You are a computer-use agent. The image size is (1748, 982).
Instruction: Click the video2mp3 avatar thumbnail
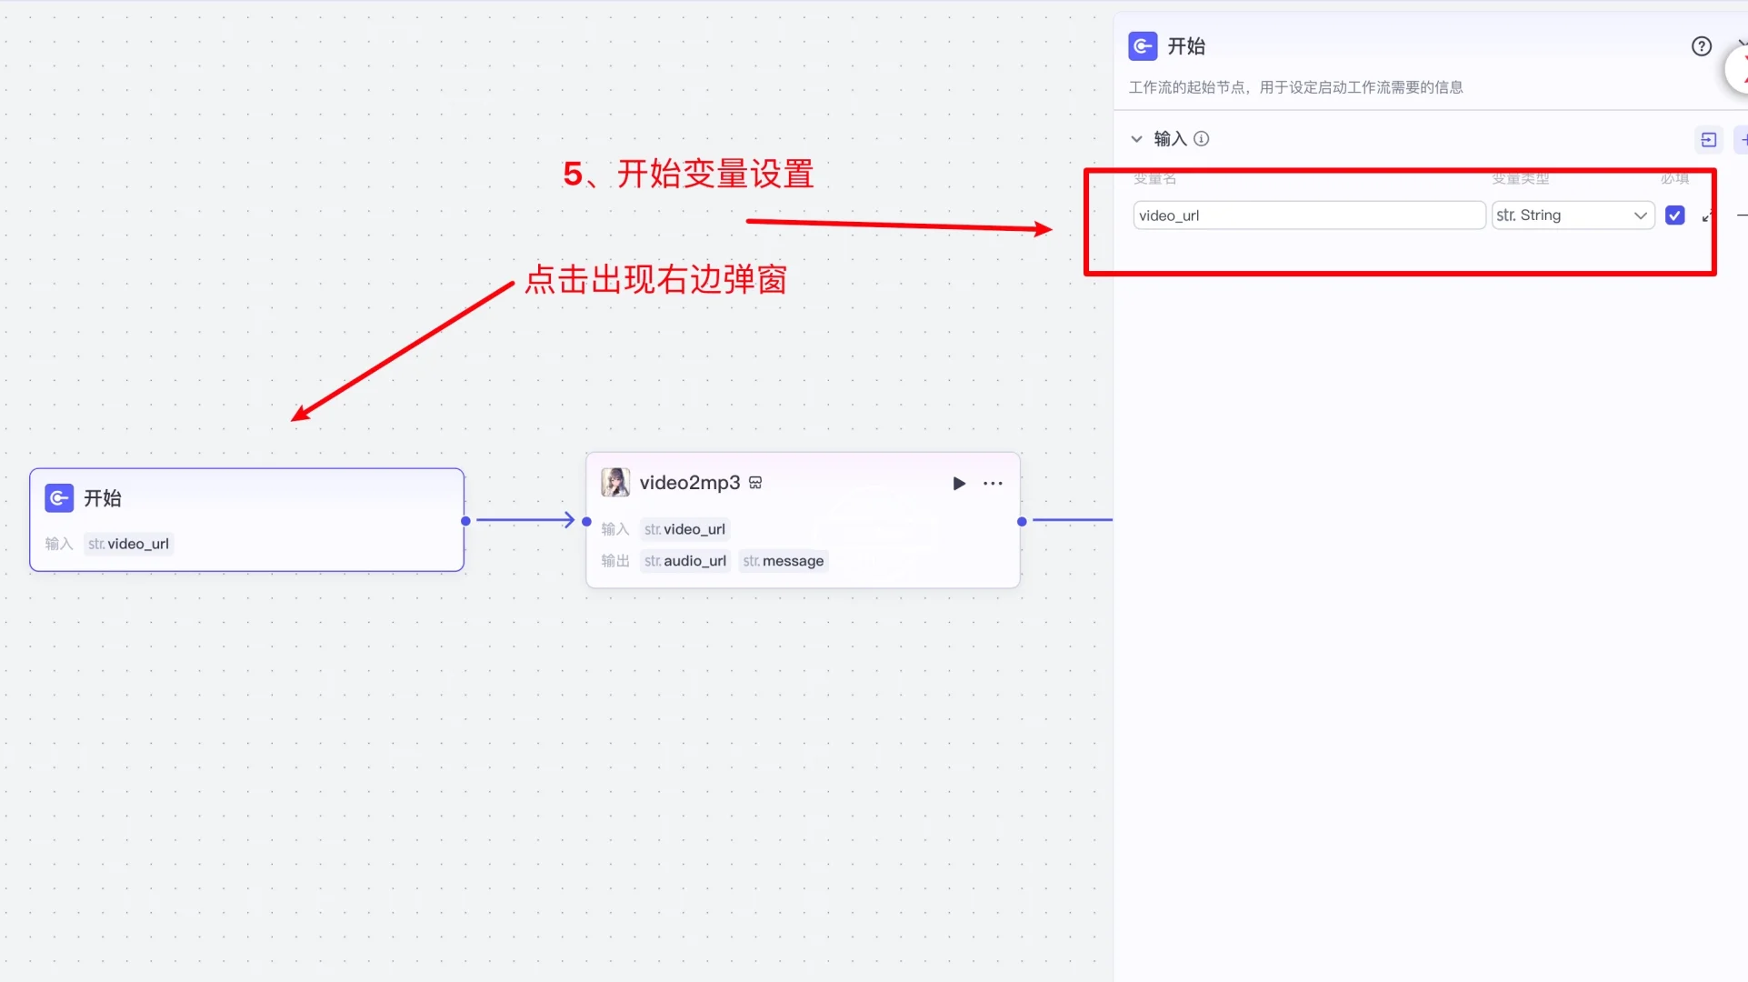tap(614, 482)
